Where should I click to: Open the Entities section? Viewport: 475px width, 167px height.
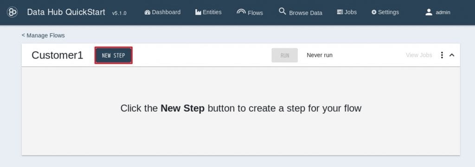208,12
